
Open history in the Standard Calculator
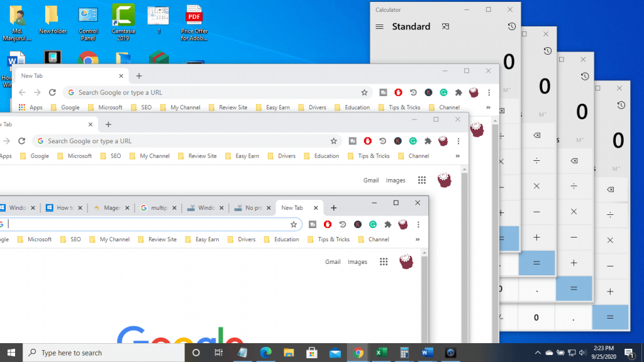[511, 26]
